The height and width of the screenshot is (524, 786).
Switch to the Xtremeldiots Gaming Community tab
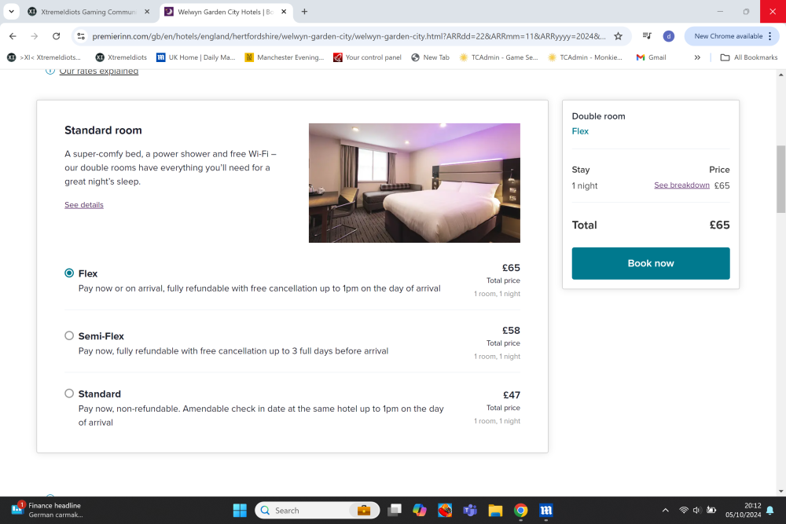(90, 12)
